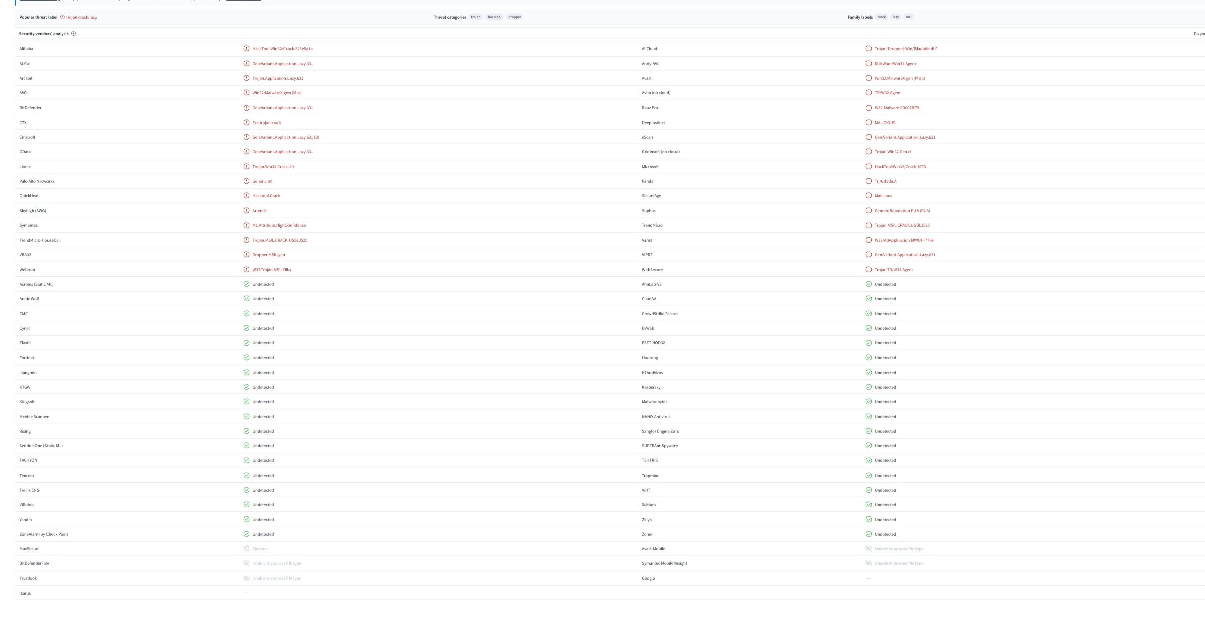Screen dimensions: 1205x620
Task: Click the 'Google' vendor name
Action: tap(648, 578)
